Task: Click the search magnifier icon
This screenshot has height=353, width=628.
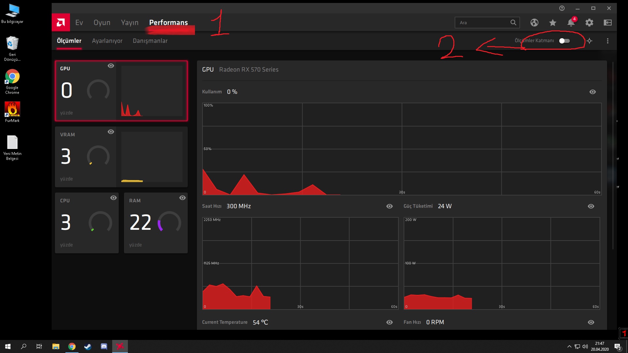Action: coord(513,23)
